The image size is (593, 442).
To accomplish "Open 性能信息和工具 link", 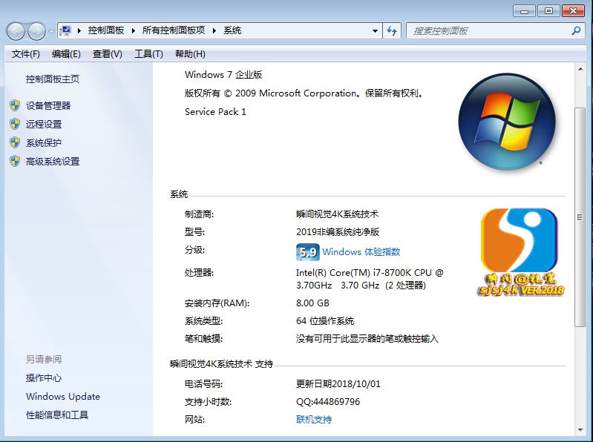I will pos(57,415).
